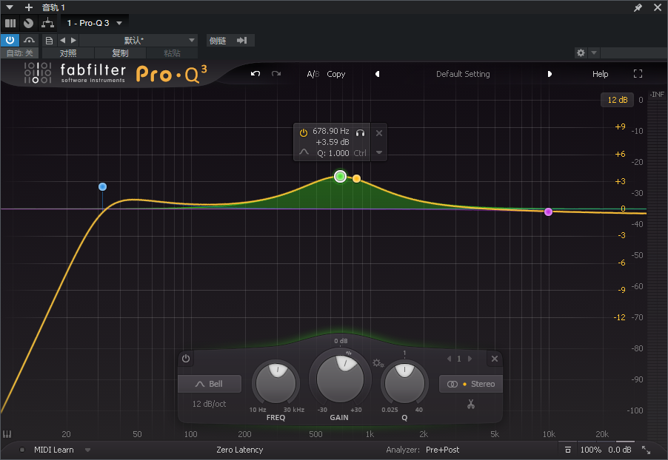Open the 1 - Pro-Q 3 insert dropdown
The width and height of the screenshot is (668, 460).
(x=95, y=23)
